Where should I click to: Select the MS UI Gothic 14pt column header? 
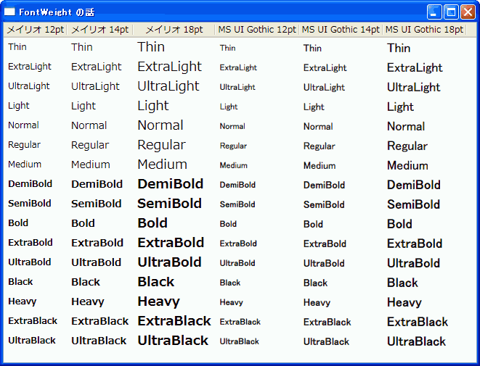[x=341, y=30]
